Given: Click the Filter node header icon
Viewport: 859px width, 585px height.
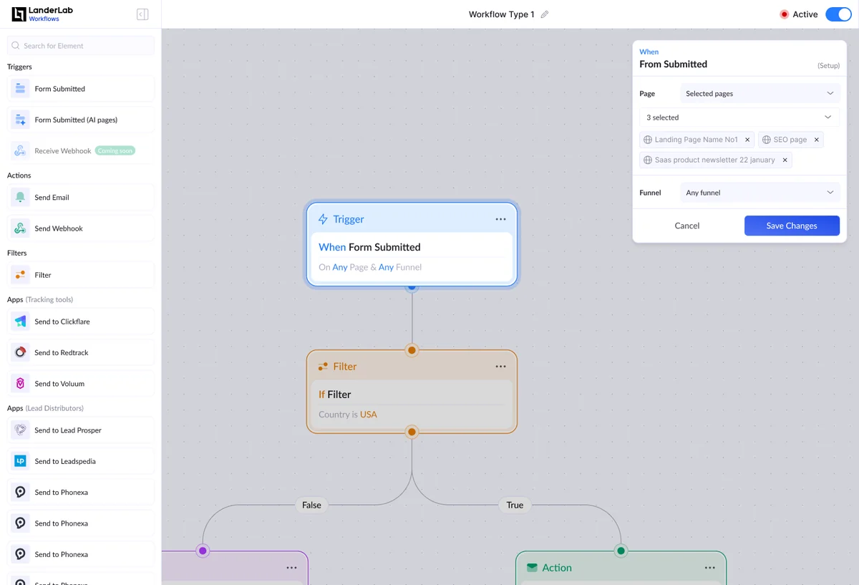Looking at the screenshot, I should [x=323, y=367].
